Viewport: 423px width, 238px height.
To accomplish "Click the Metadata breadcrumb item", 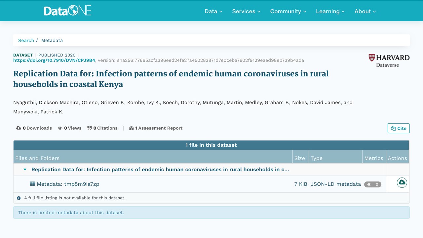I will (52, 40).
